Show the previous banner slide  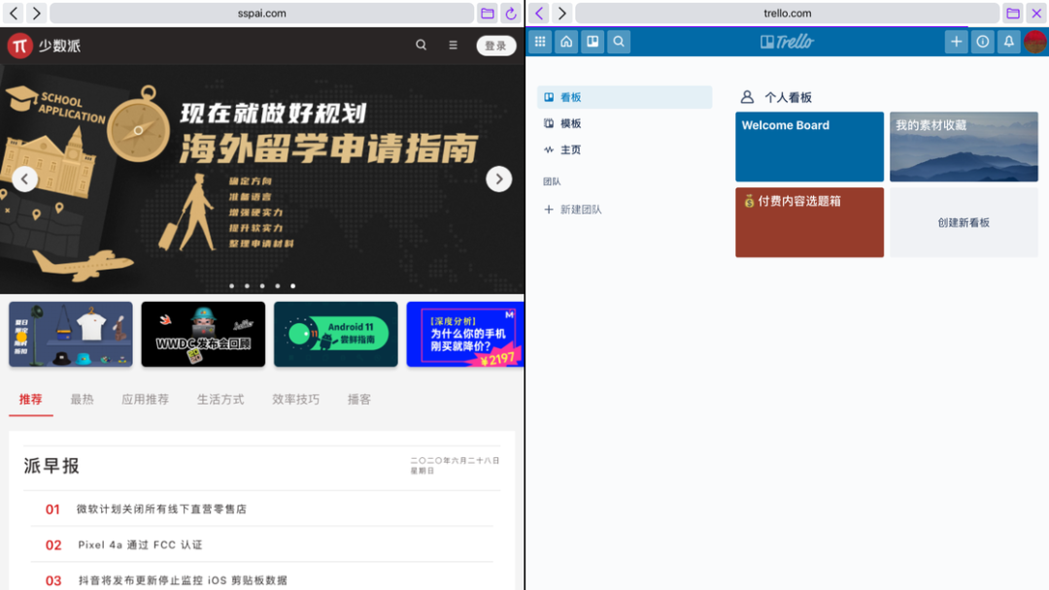pyautogui.click(x=24, y=180)
